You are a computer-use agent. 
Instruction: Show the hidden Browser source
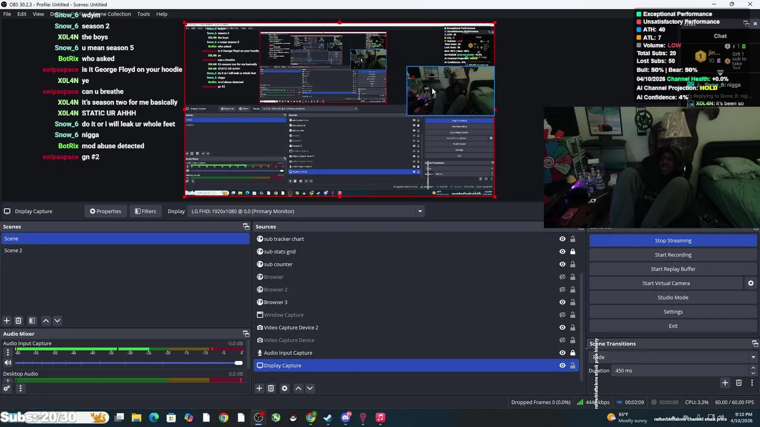(x=562, y=277)
